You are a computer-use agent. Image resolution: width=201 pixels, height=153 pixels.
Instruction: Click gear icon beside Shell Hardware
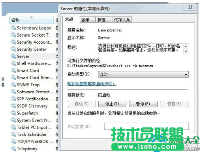coord(13,63)
